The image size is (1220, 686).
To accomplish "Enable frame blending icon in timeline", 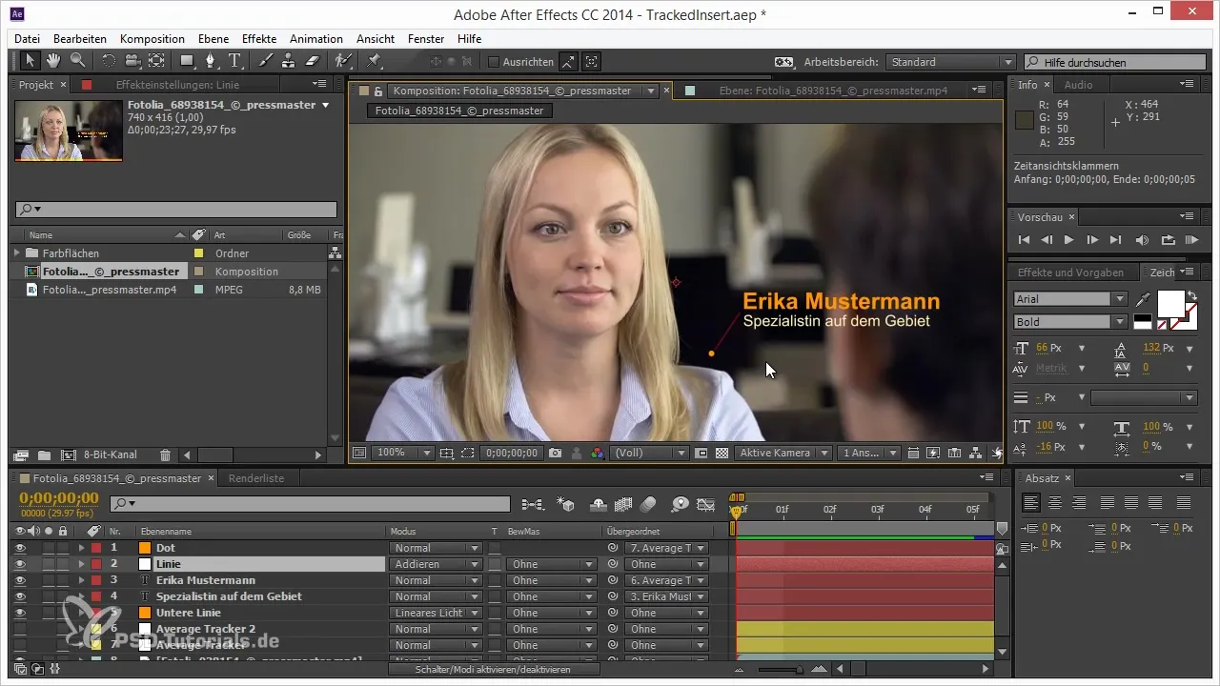I will (x=624, y=503).
